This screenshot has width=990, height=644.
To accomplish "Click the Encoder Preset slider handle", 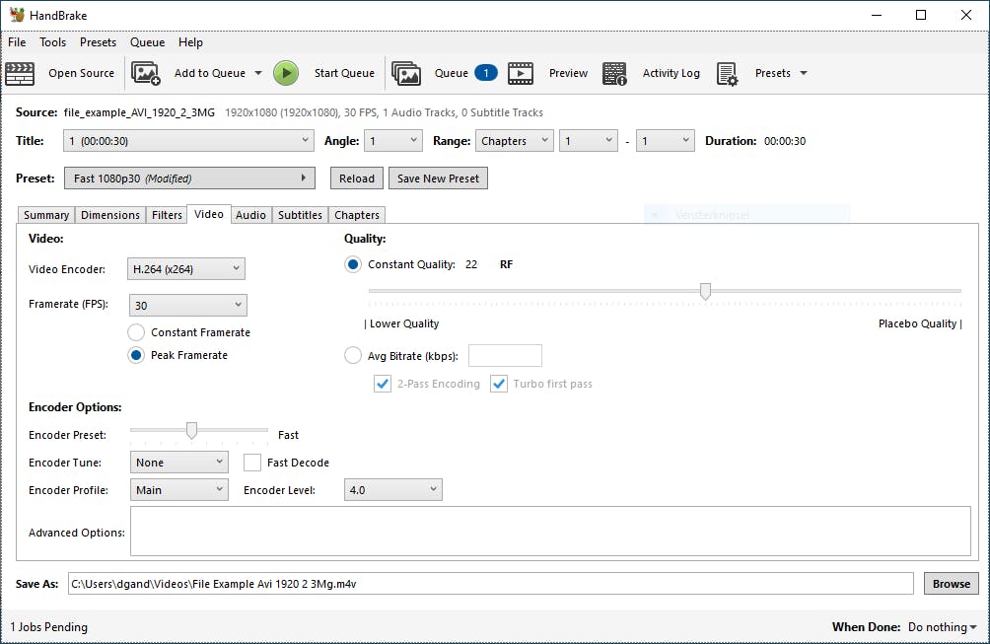I will pyautogui.click(x=191, y=431).
